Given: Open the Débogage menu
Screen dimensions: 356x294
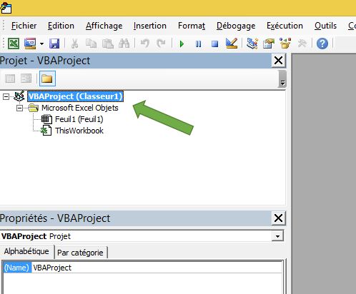Looking at the screenshot, I should [x=236, y=26].
